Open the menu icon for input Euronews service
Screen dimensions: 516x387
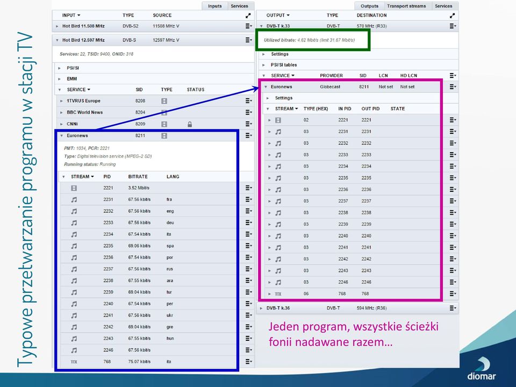(x=249, y=135)
